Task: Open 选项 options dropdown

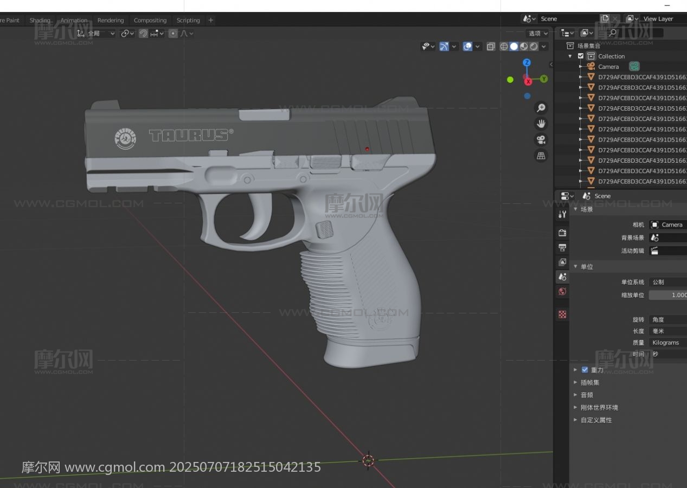Action: (538, 34)
